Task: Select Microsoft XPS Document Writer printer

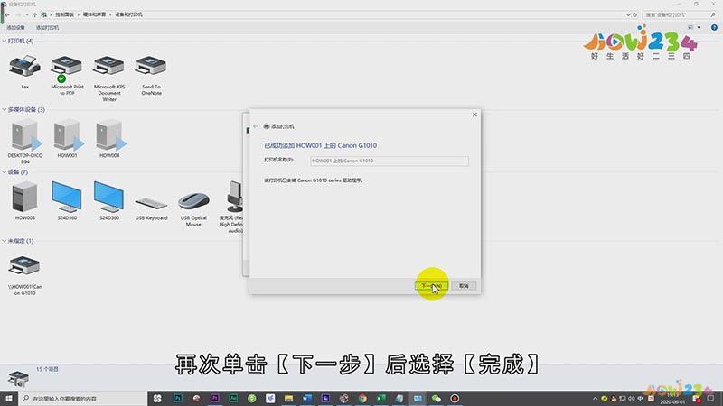Action: click(x=109, y=78)
